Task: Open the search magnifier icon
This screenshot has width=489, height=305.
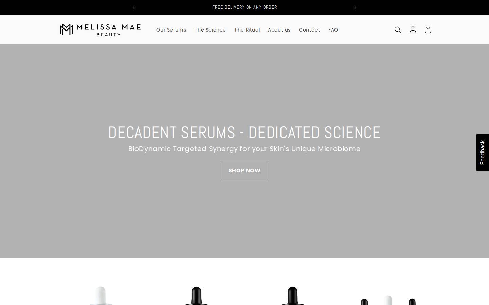Action: click(398, 30)
